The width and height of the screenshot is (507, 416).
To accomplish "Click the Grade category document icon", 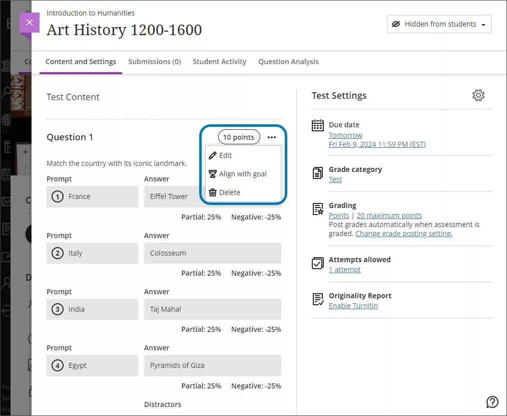I will click(x=318, y=172).
